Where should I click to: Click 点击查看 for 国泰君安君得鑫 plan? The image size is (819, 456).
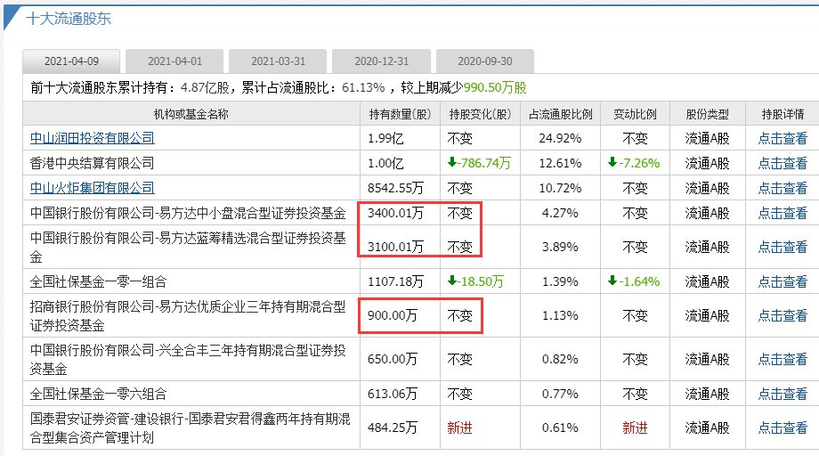click(783, 427)
